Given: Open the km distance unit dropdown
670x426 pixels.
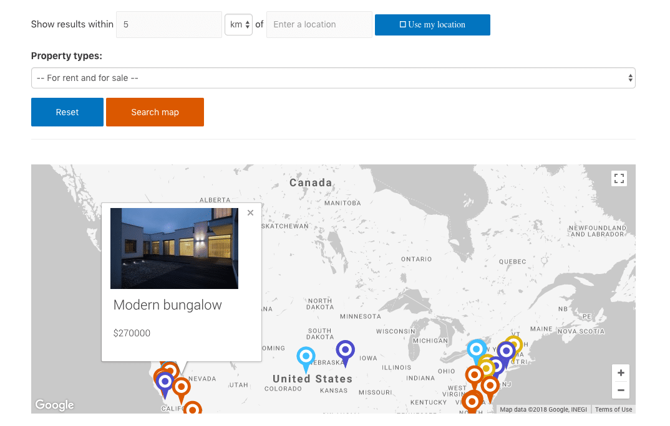Looking at the screenshot, I should click(x=239, y=25).
